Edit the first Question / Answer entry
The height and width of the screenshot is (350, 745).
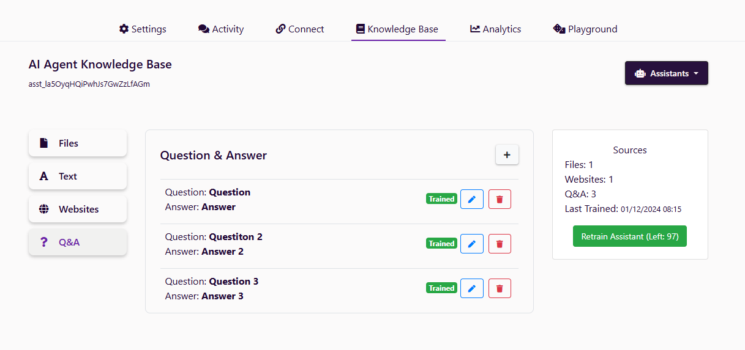point(472,199)
